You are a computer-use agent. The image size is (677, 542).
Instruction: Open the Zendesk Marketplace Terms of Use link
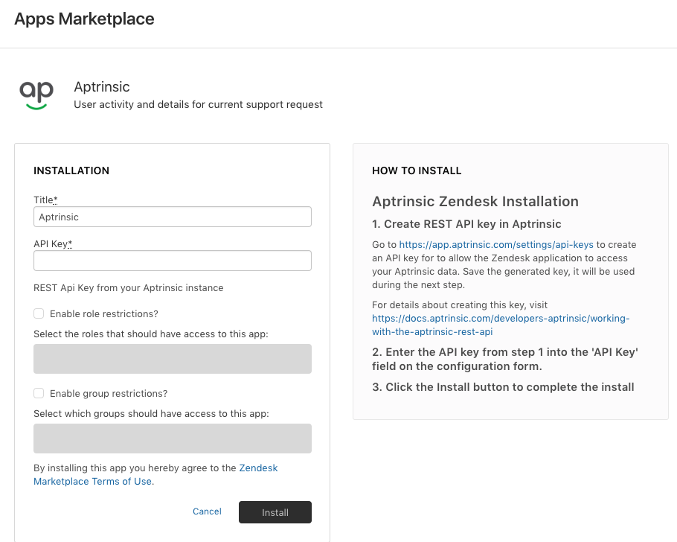tap(155, 474)
